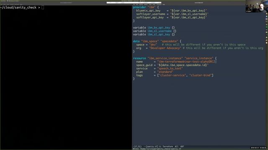Click the "cluster-bind" tag
The height and width of the screenshot is (150, 268).
point(201,75)
